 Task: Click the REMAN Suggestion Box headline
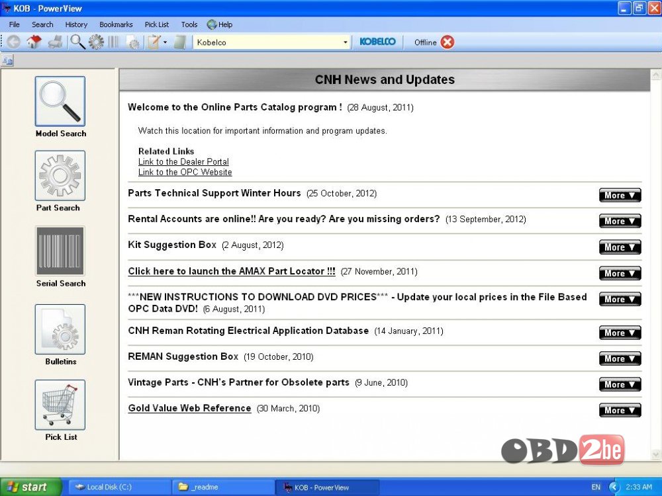pos(183,356)
